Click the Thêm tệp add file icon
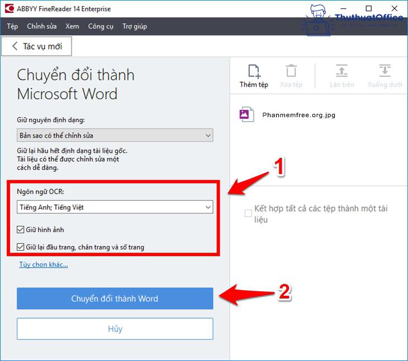Screen dimensions: 408x361 click(254, 71)
